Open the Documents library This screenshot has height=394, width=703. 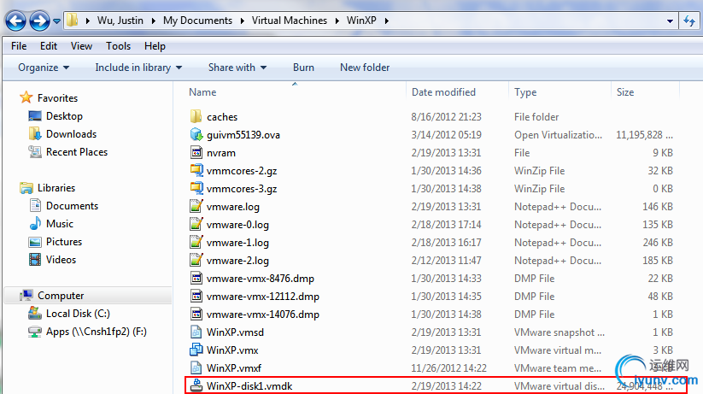pos(72,206)
